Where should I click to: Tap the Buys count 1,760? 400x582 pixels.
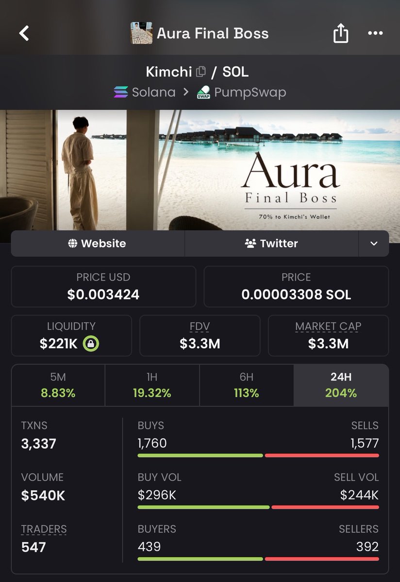[152, 443]
